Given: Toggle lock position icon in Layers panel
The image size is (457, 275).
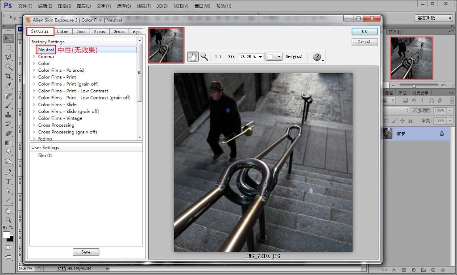Looking at the screenshot, I should [402, 121].
